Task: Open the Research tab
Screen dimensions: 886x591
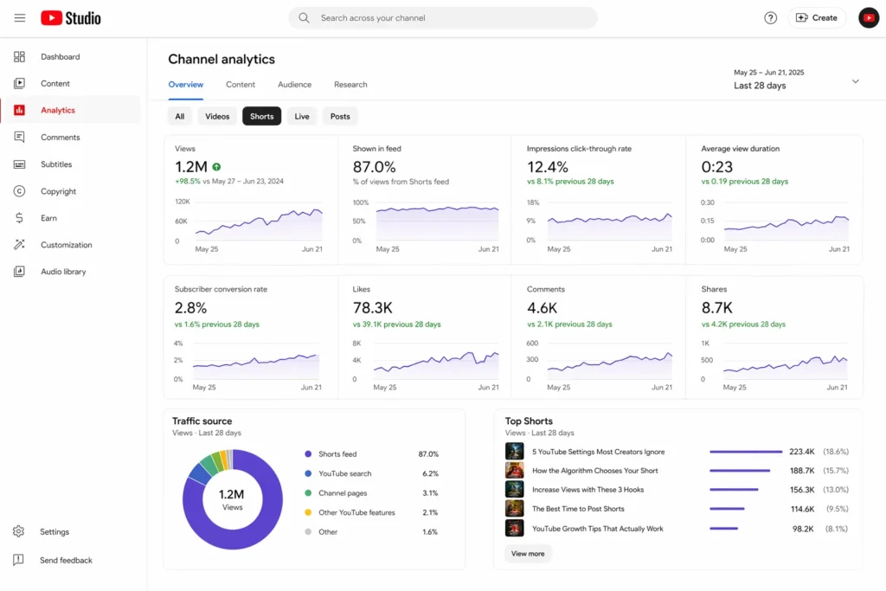Action: (350, 85)
